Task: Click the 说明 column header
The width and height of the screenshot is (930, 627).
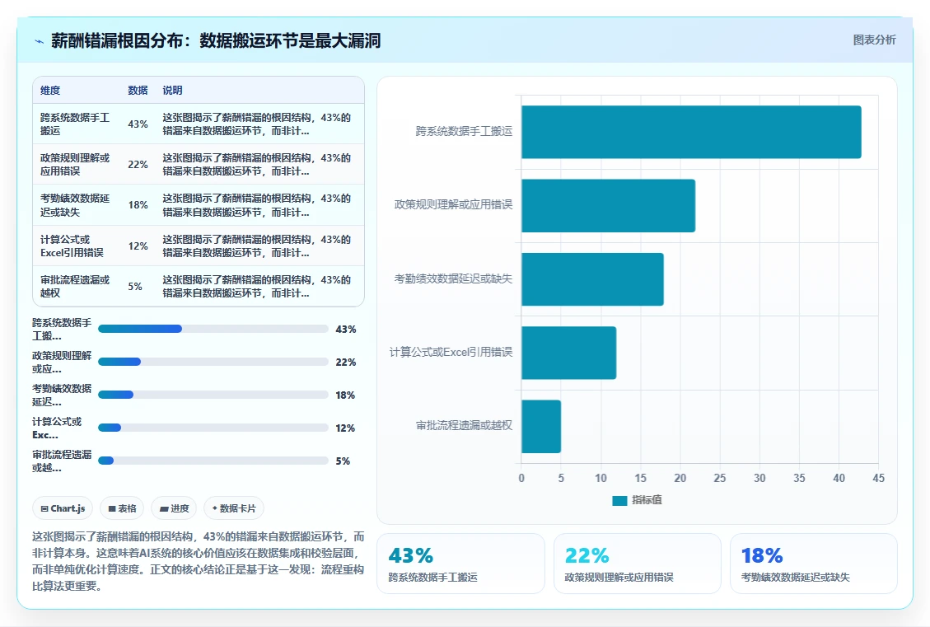Action: (173, 90)
